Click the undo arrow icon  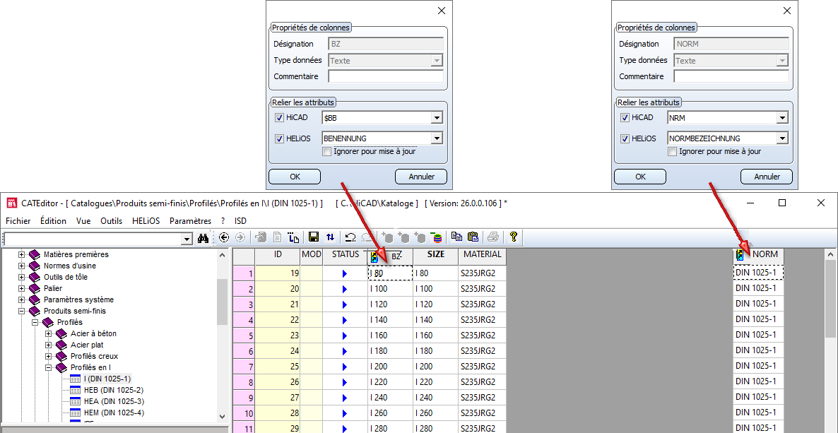coord(350,237)
